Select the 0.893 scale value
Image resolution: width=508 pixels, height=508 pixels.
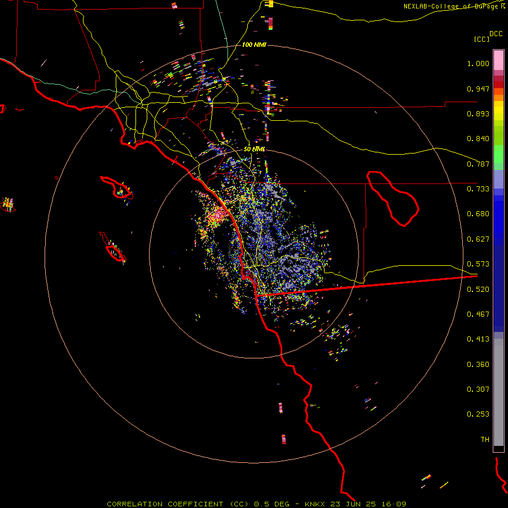click(478, 113)
